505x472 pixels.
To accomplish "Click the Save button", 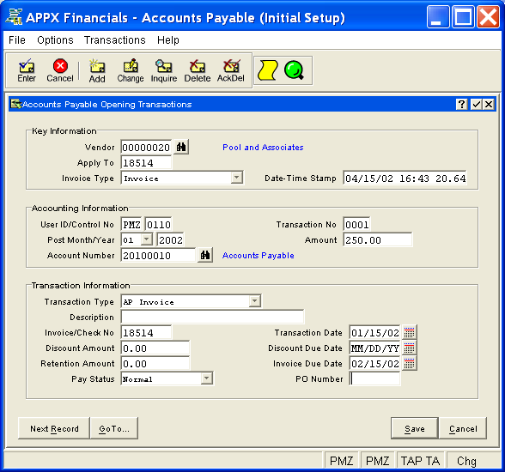I will [x=415, y=428].
